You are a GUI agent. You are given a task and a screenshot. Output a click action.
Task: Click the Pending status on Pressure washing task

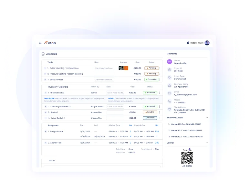[151, 74]
